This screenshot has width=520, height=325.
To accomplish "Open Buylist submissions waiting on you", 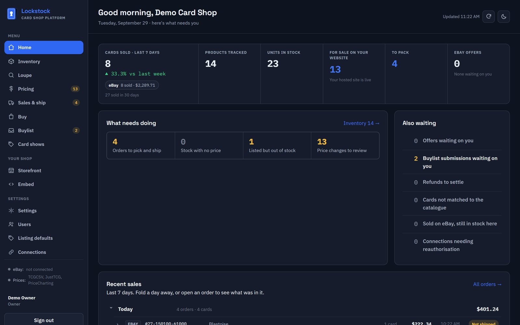I will [x=452, y=162].
